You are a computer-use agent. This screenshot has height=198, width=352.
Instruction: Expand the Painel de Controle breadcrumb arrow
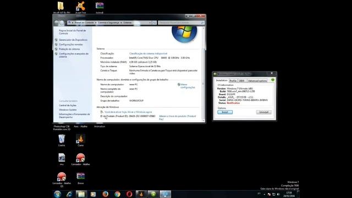[96, 23]
